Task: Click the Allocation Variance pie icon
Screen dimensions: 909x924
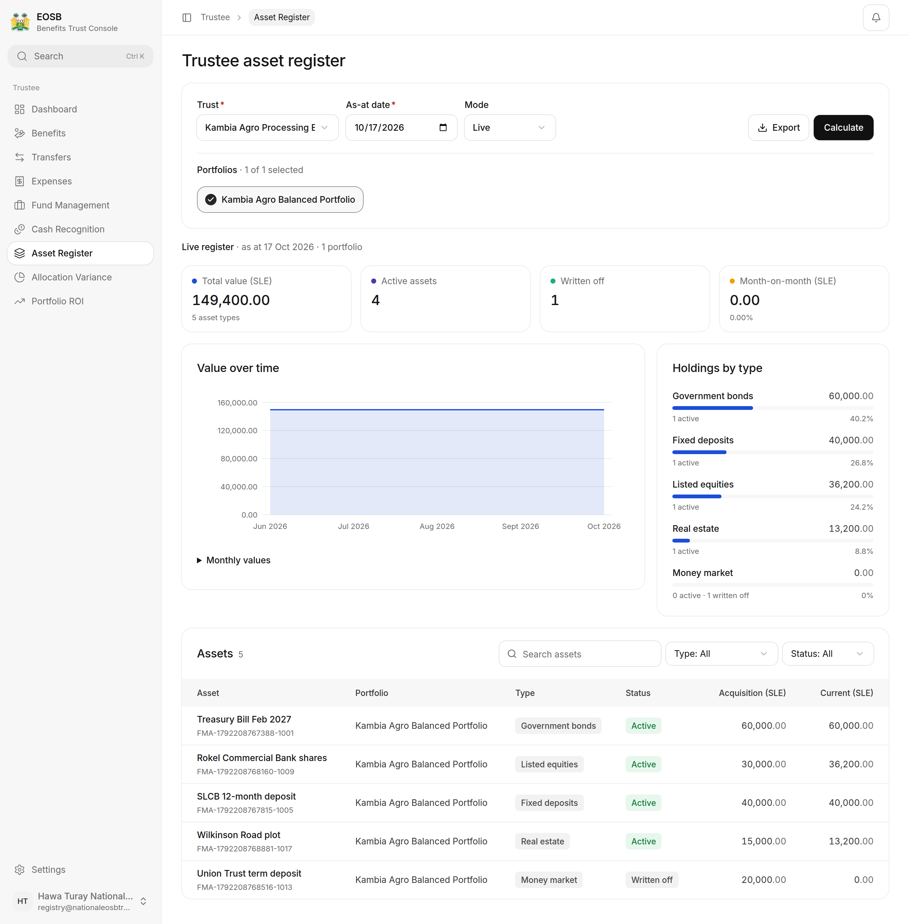Action: point(20,277)
